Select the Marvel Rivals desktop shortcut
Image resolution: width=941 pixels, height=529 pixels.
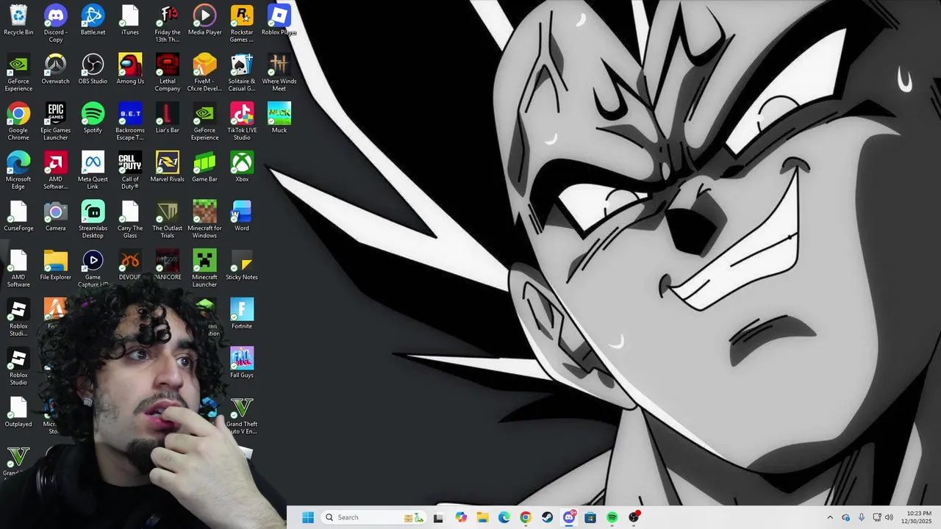tap(168, 168)
